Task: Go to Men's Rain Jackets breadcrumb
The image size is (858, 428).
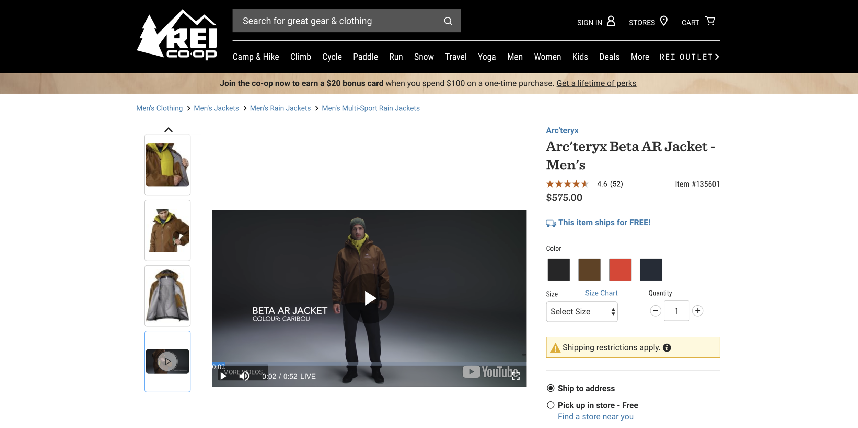Action: click(280, 108)
